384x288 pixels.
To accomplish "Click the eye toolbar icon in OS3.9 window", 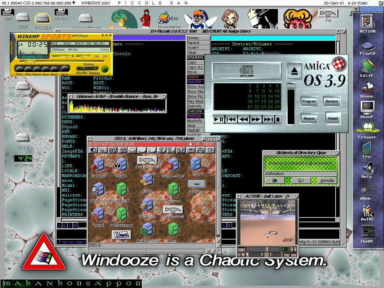I will pos(191,150).
